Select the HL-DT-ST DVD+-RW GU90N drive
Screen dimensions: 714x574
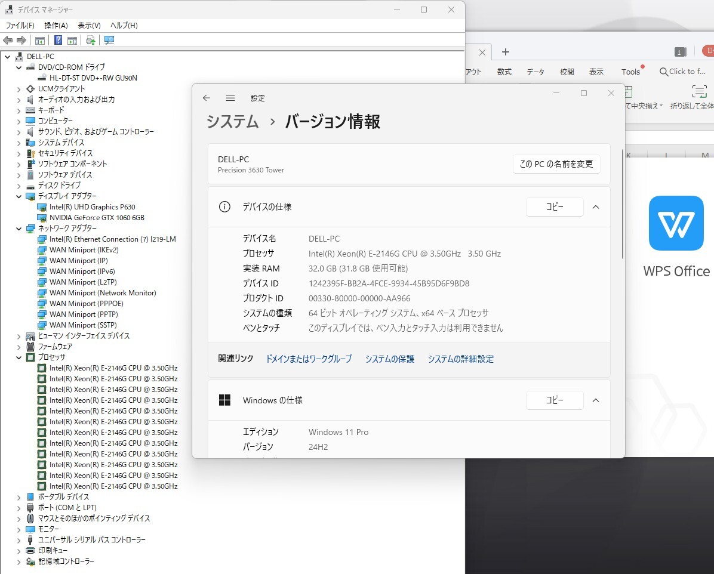[93, 78]
